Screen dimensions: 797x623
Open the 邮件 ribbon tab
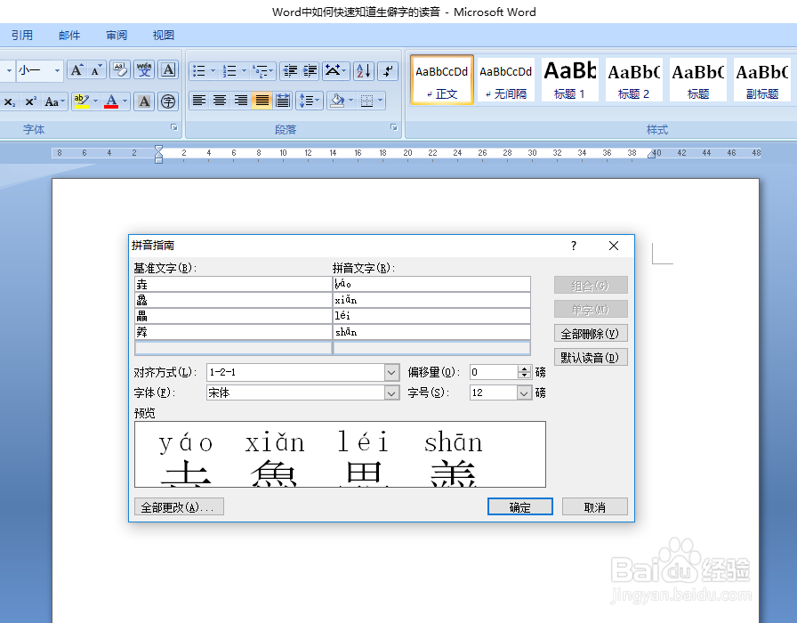[x=69, y=35]
